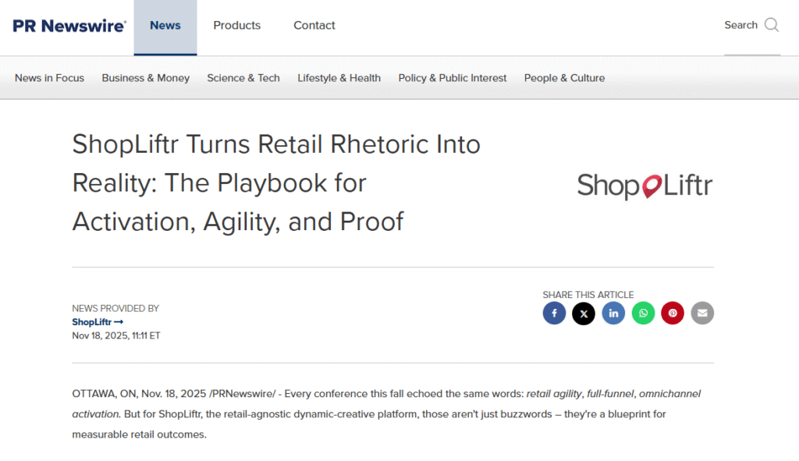Share article via WhatsApp
Image resolution: width=799 pixels, height=461 pixels.
(x=643, y=314)
